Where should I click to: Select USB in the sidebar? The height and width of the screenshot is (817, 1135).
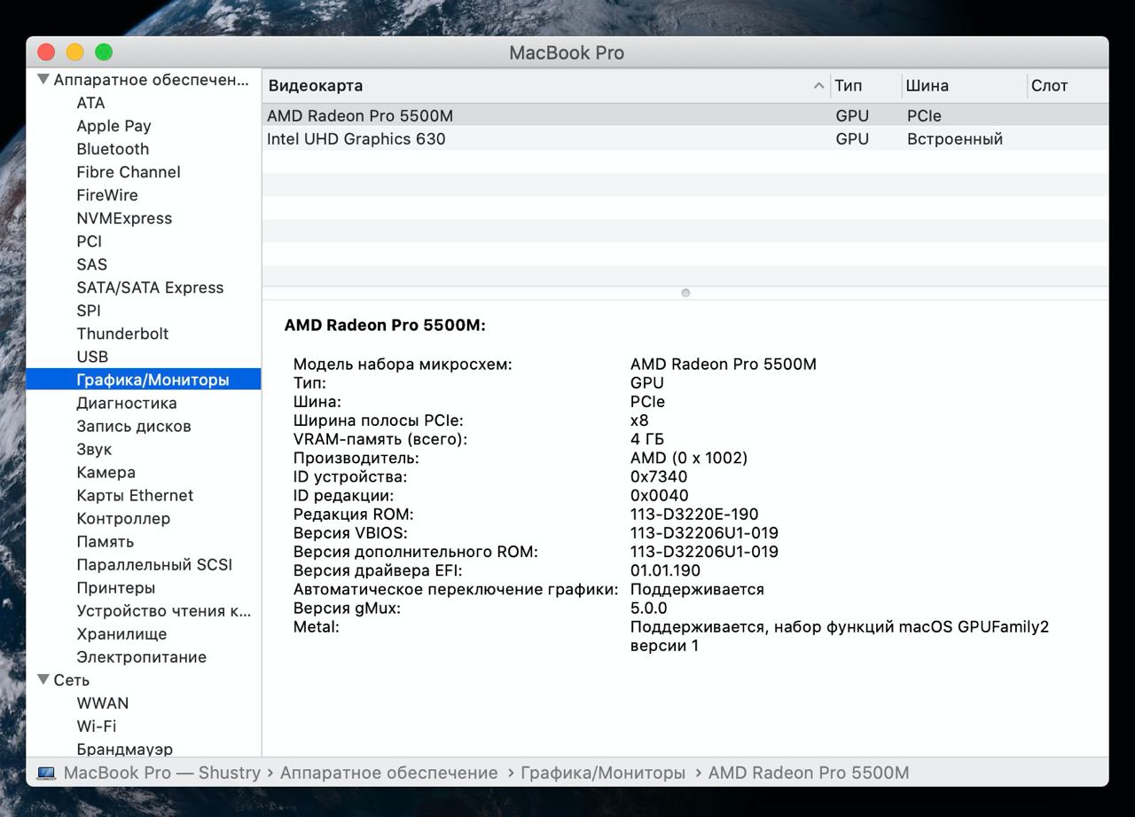tap(92, 357)
